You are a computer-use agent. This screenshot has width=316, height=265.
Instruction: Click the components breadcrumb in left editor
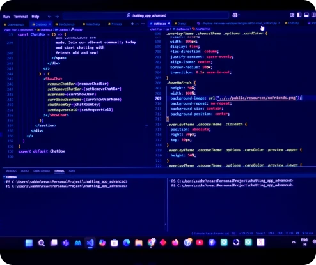coord(26,30)
